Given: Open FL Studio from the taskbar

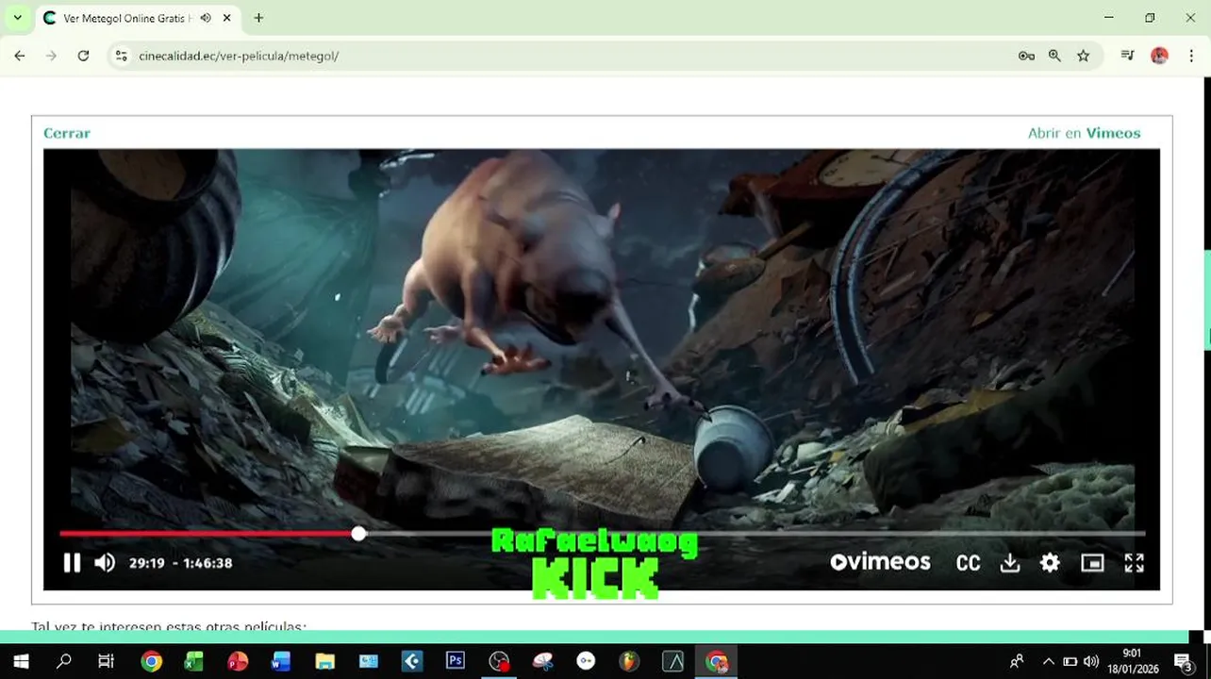Looking at the screenshot, I should pyautogui.click(x=629, y=661).
